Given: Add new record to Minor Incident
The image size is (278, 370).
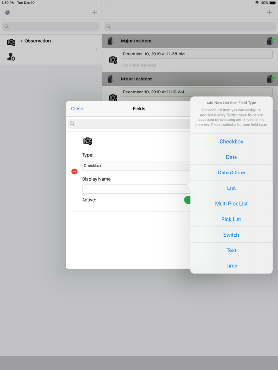Looking at the screenshot, I should (x=271, y=79).
